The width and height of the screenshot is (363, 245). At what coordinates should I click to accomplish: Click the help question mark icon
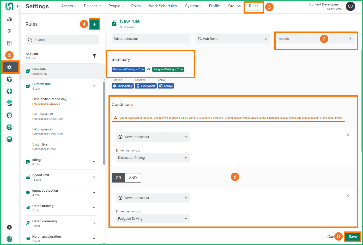pos(9,227)
